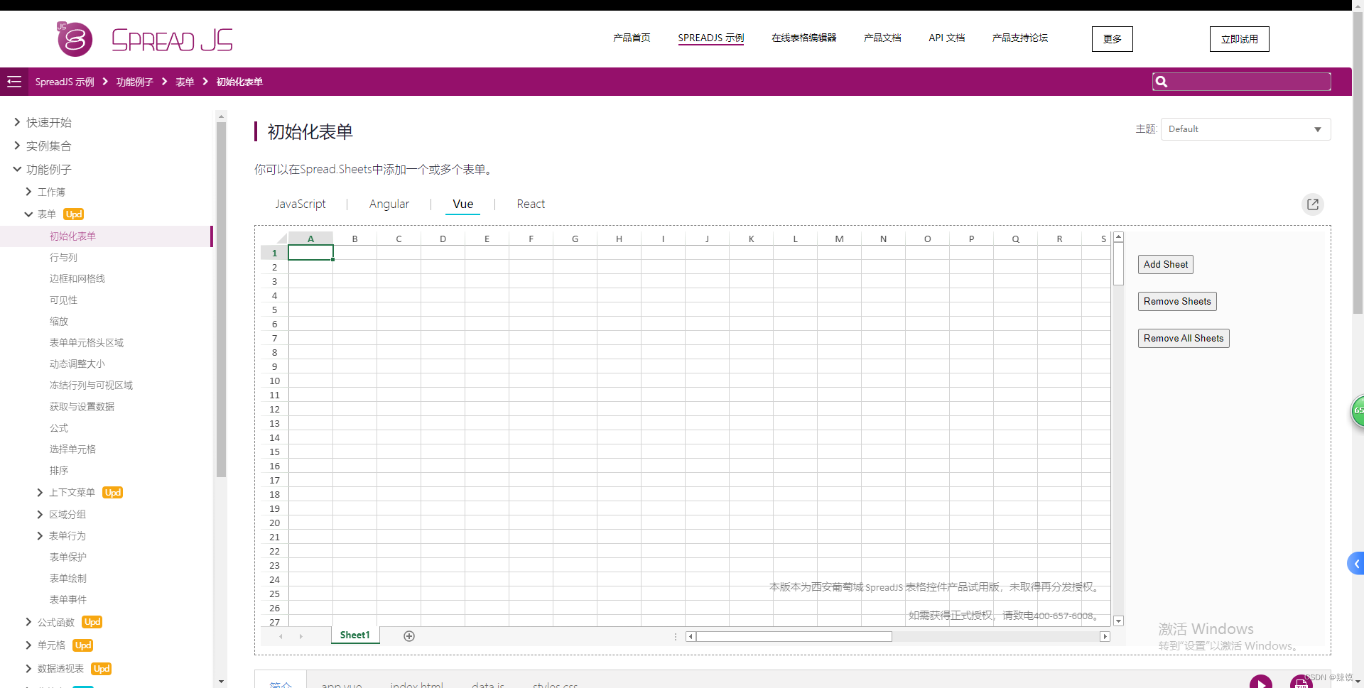Click the spreadsheet vertical scrollbar thumb
This screenshot has height=688, width=1364.
click(x=1118, y=263)
